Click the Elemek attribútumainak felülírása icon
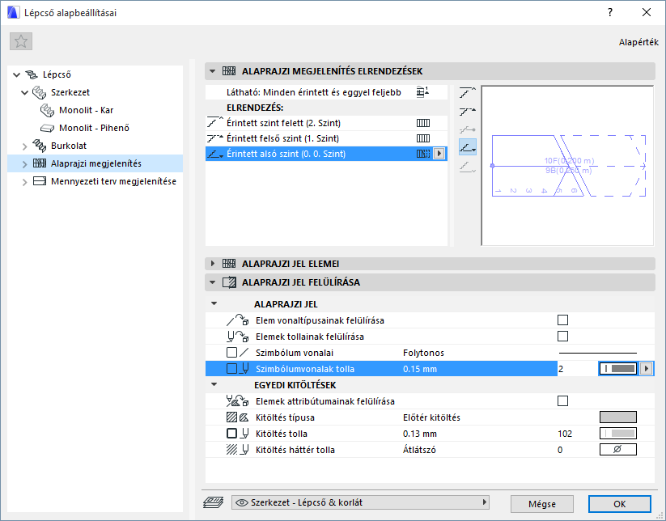 237,400
